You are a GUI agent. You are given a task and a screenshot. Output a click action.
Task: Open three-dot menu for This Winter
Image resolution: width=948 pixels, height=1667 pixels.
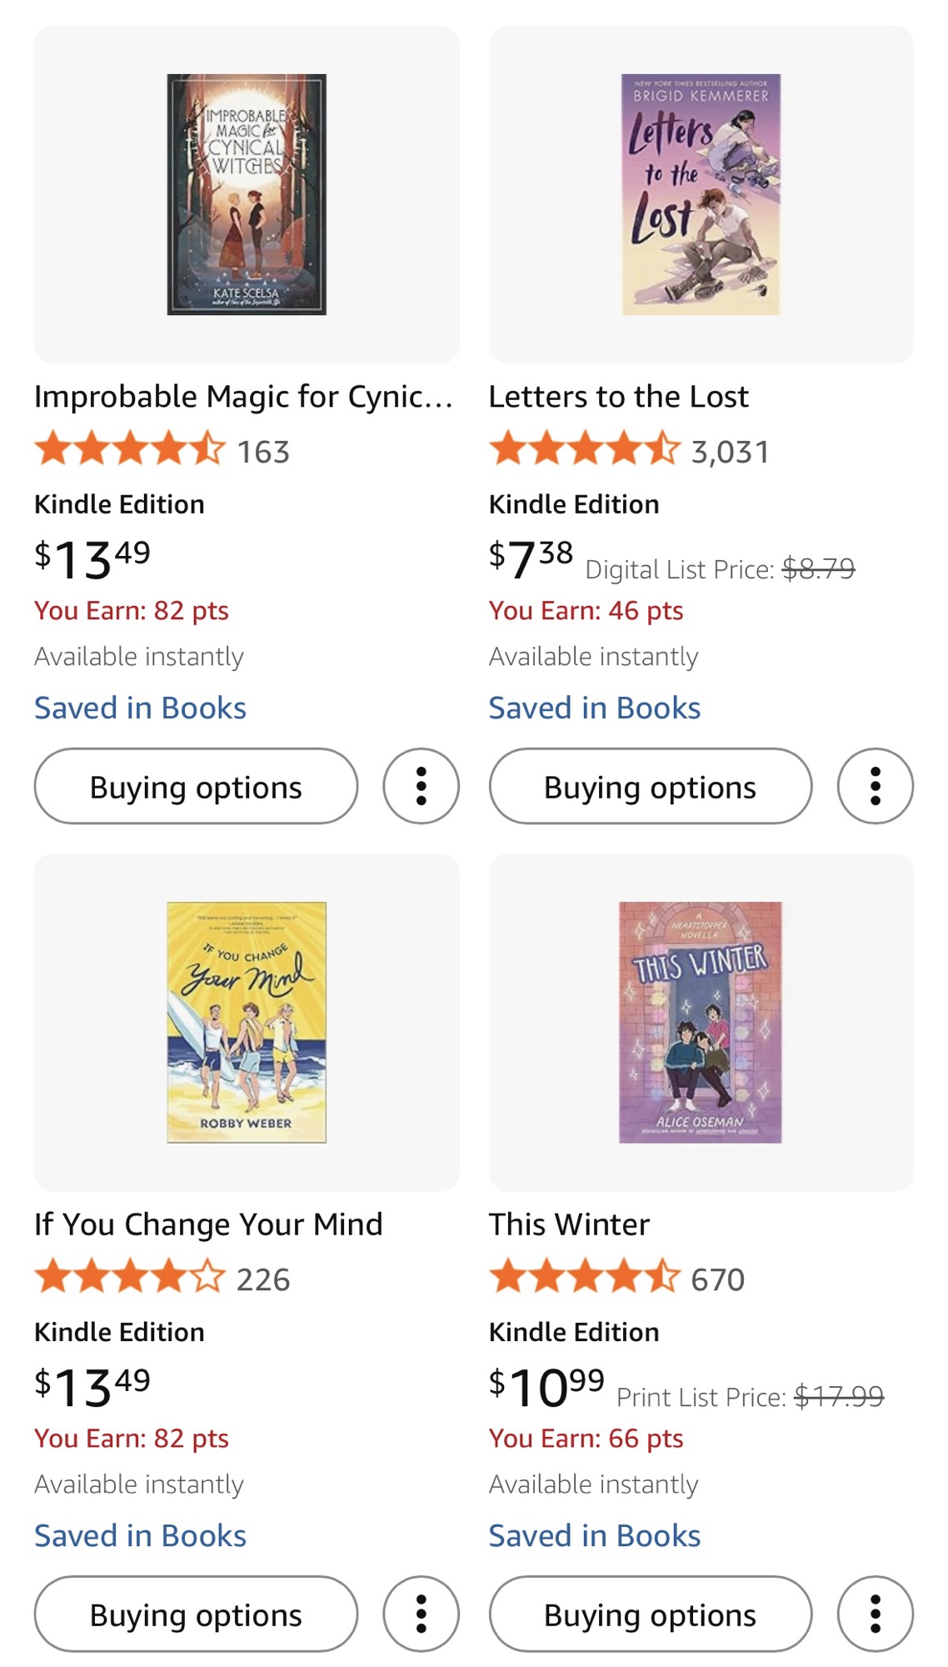pos(875,1614)
